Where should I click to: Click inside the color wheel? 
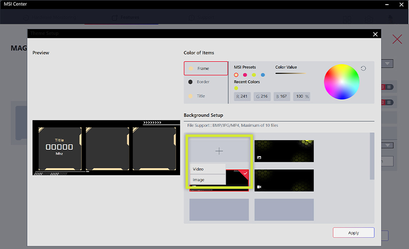342,82
